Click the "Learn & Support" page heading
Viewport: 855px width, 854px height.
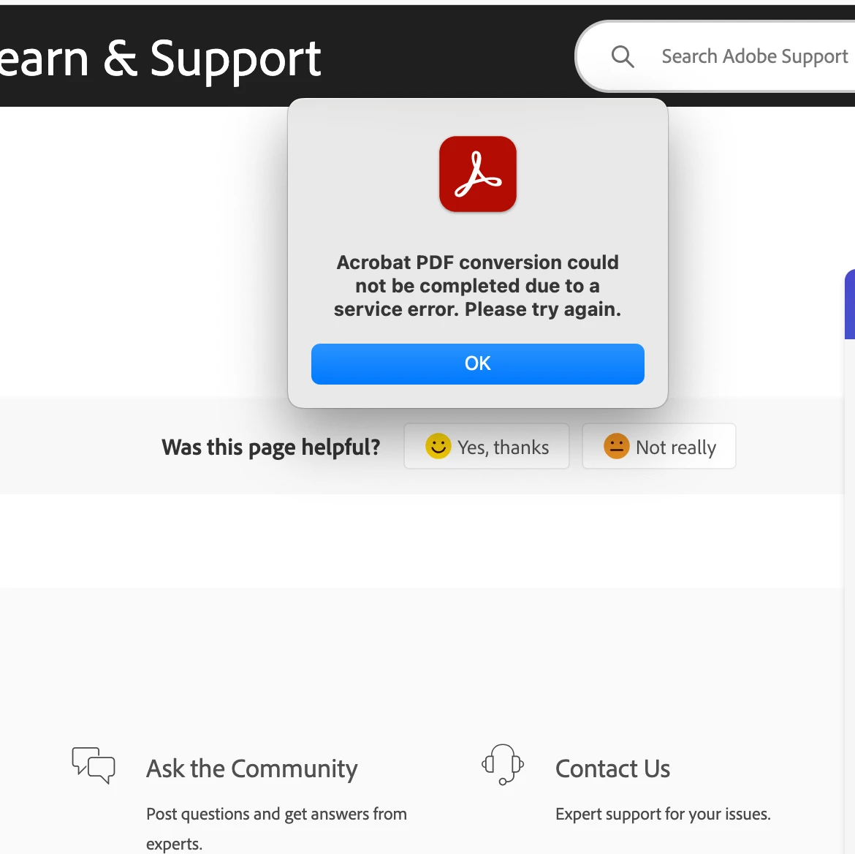pos(160,59)
